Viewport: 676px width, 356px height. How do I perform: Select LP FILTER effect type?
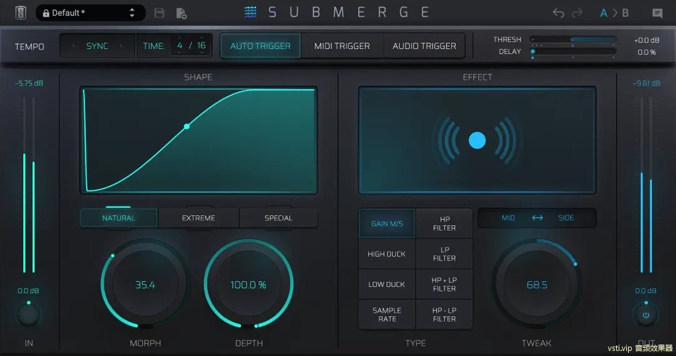coord(444,254)
